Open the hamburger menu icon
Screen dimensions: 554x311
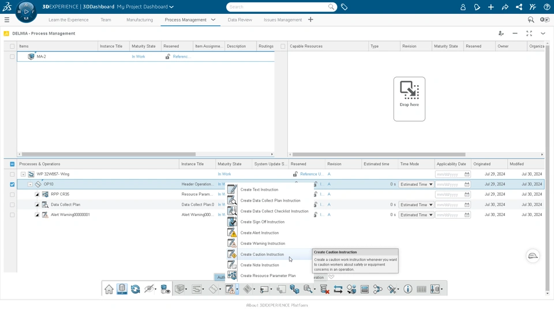point(7,20)
